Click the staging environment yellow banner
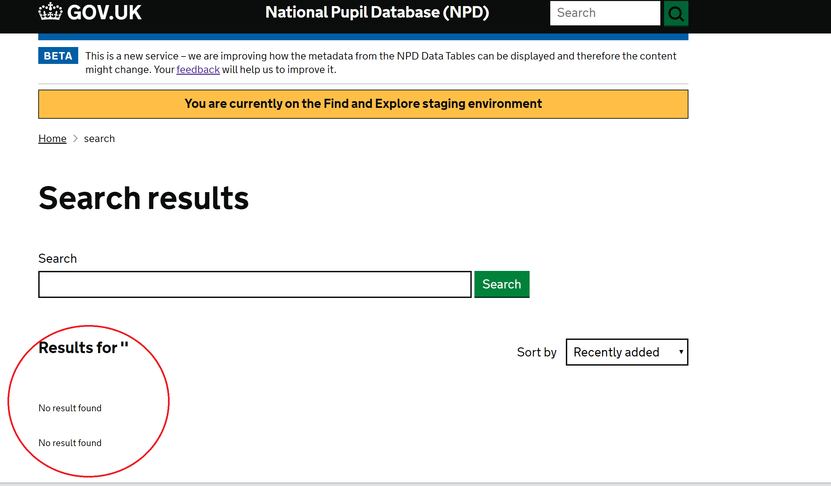This screenshot has width=831, height=486. click(363, 104)
